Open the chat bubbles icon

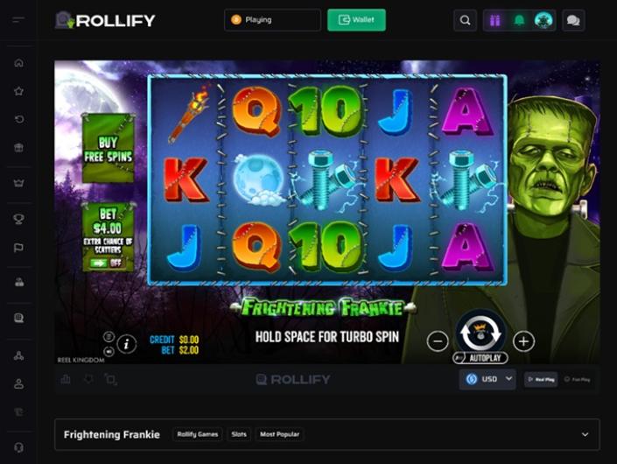click(573, 20)
